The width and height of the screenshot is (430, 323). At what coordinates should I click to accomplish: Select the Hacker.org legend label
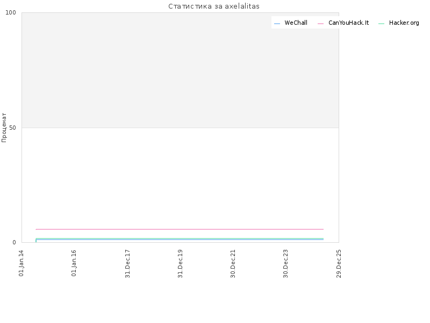coord(404,23)
